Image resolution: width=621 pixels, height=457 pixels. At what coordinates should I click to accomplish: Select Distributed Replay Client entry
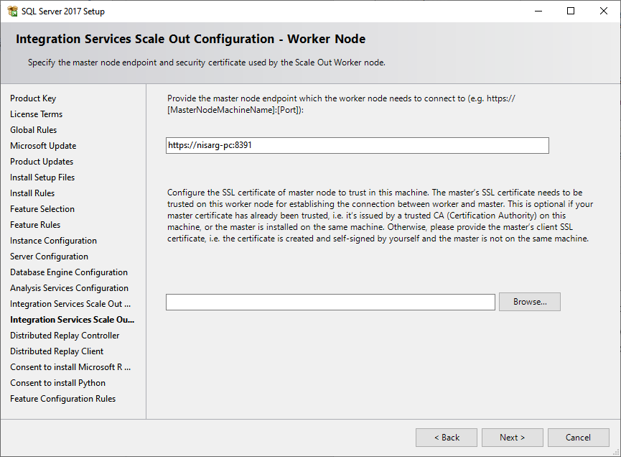point(57,351)
